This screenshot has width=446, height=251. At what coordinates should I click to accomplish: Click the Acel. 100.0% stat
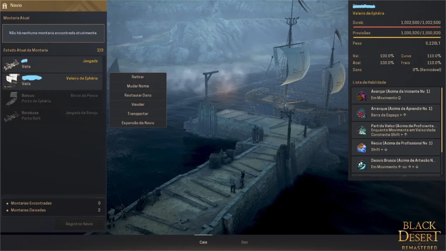click(x=373, y=63)
